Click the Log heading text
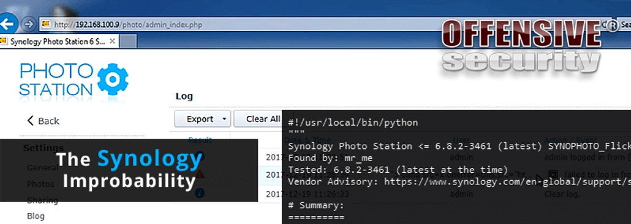This screenshot has width=631, height=224. [x=184, y=96]
